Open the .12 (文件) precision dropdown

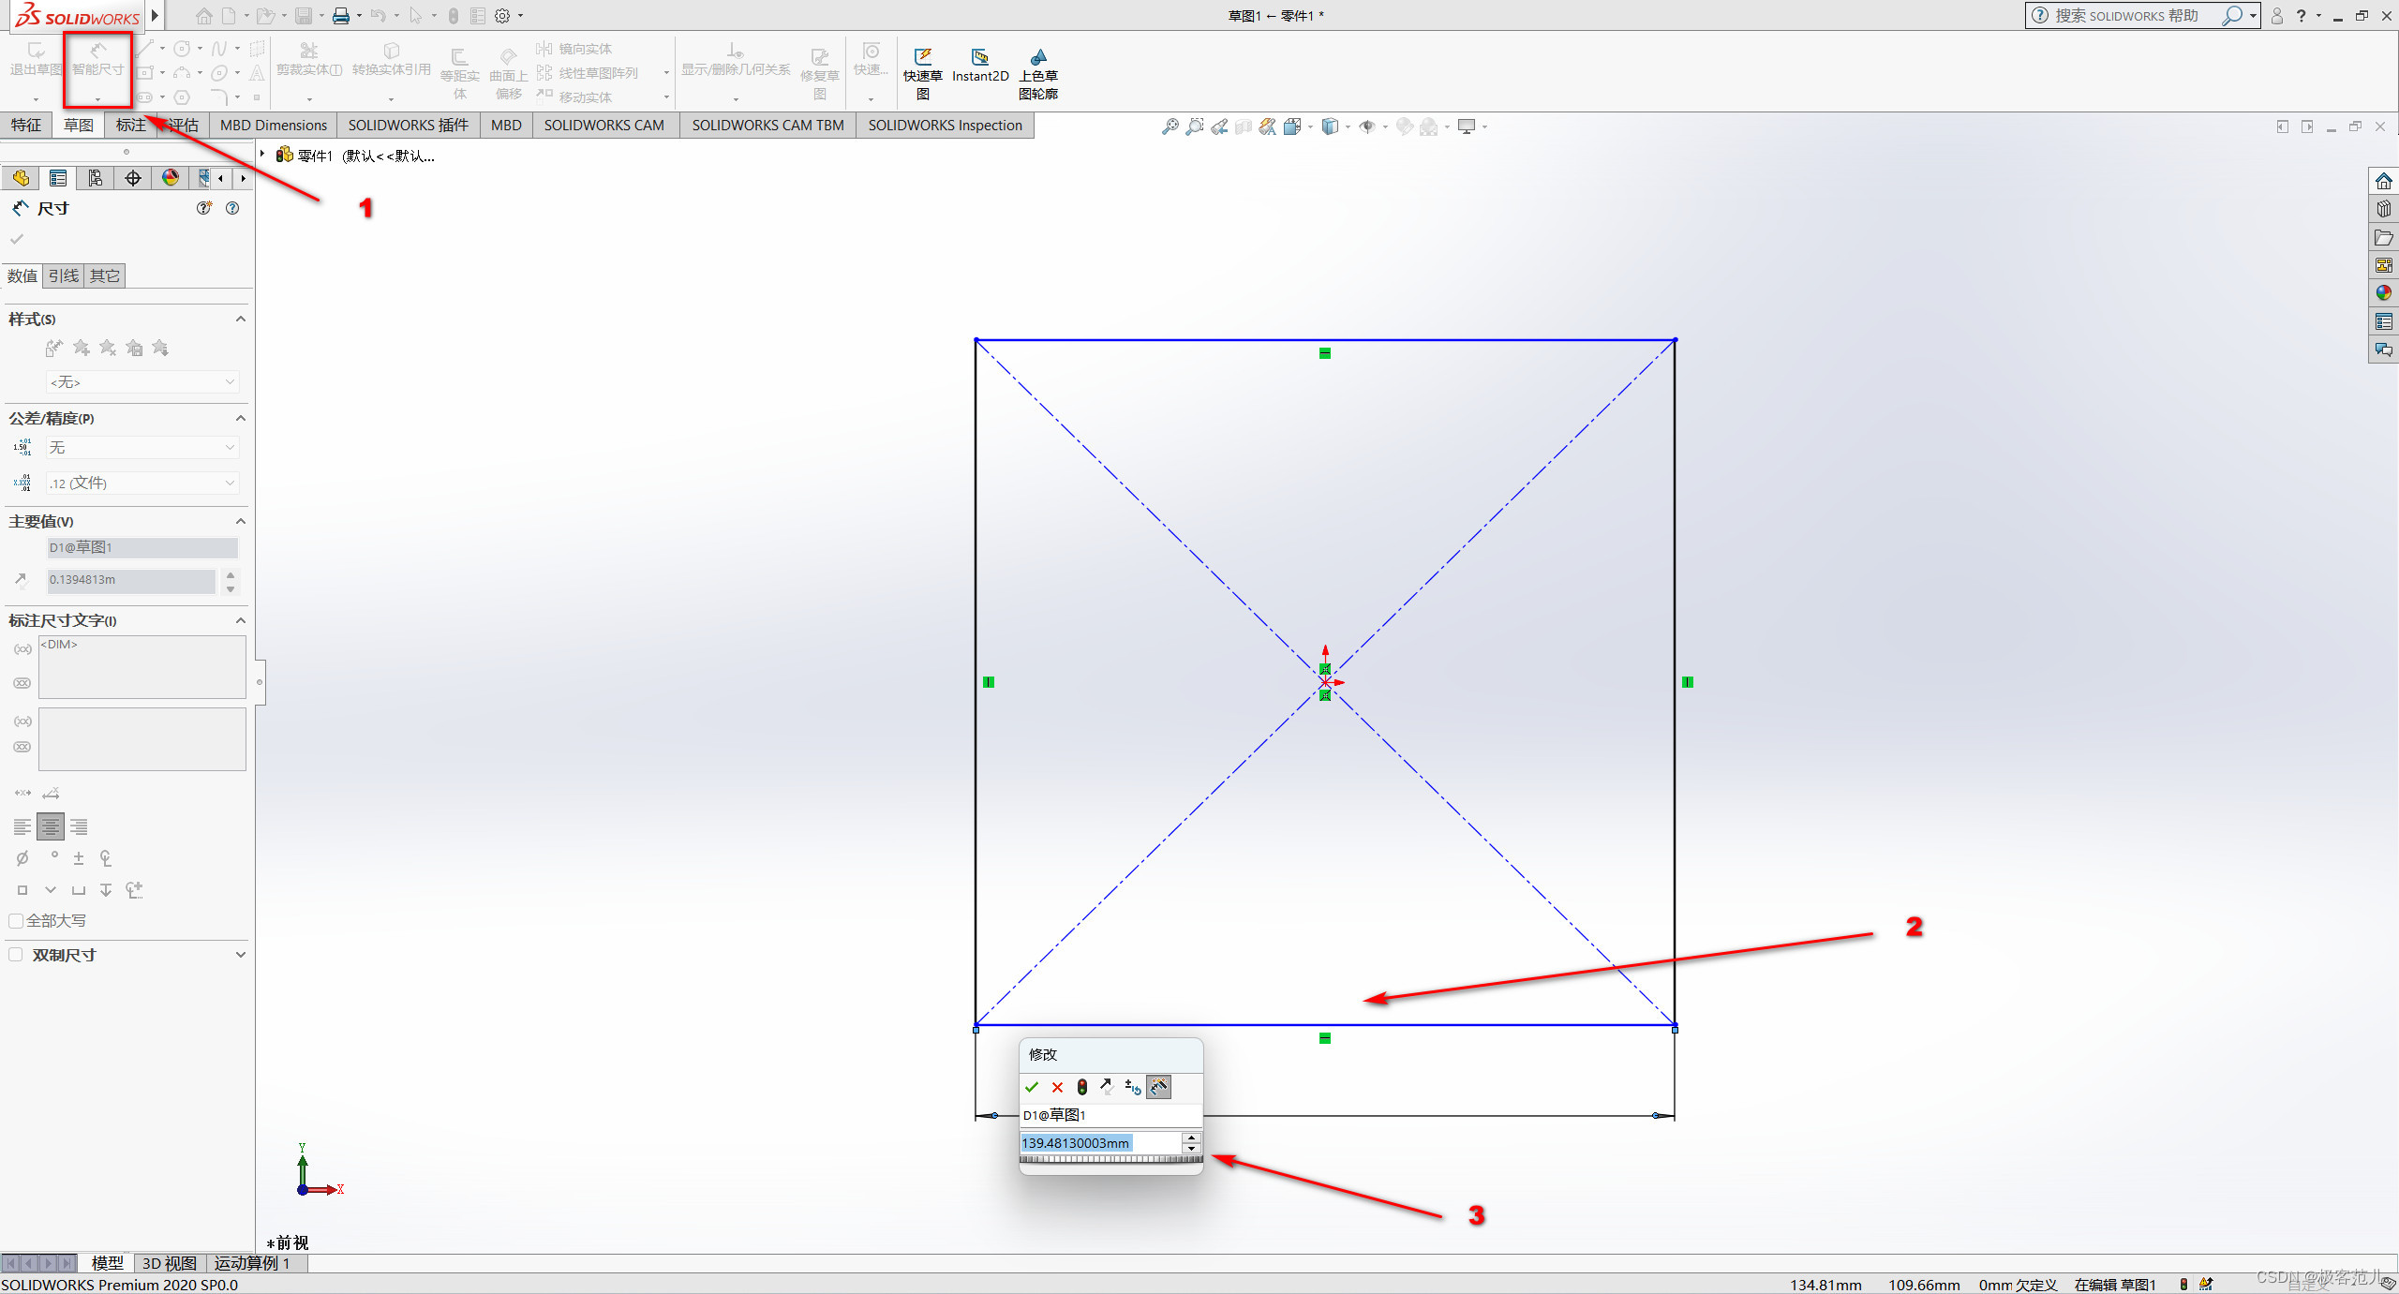point(142,483)
